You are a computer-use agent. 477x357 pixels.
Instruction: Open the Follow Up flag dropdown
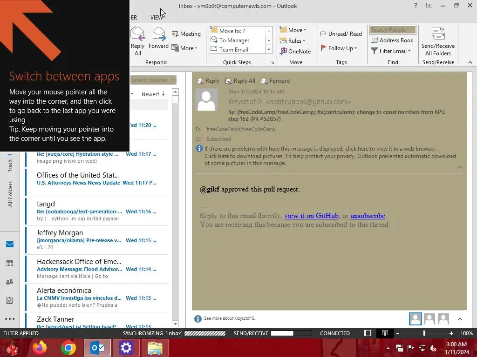339,48
